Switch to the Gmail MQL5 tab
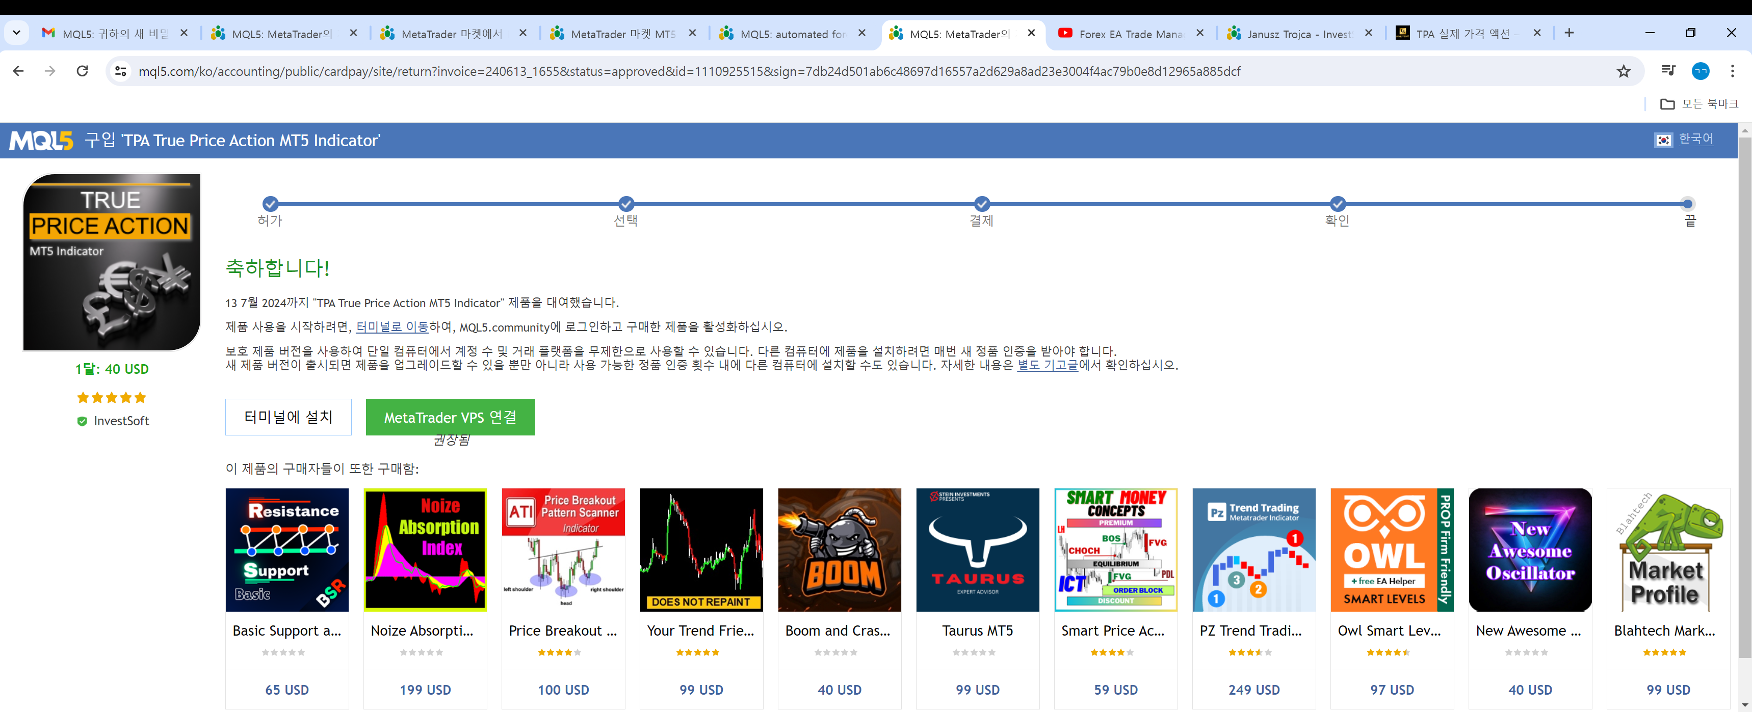1752x712 pixels. (112, 33)
